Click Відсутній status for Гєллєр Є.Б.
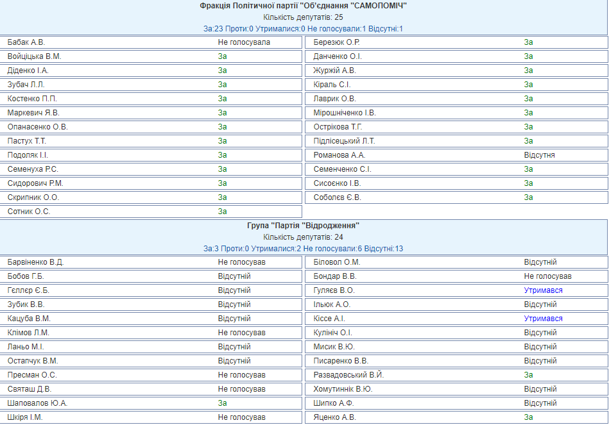 [234, 290]
